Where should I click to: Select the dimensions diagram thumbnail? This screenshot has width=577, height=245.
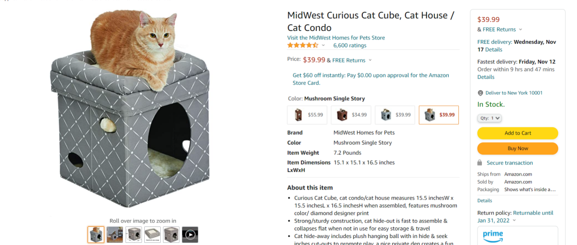point(134,234)
